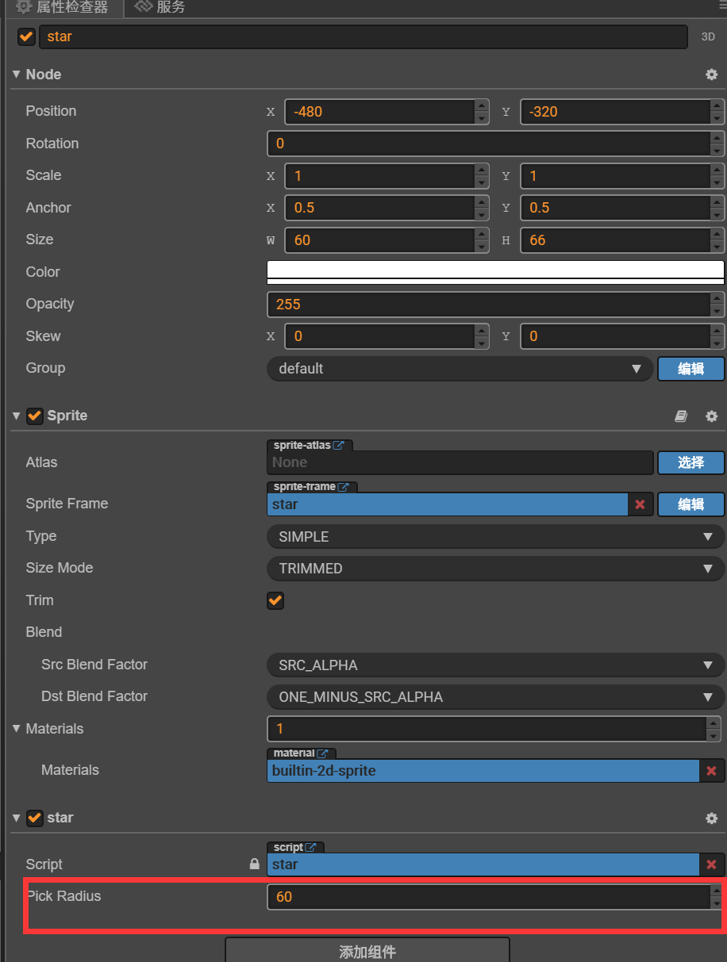Image resolution: width=727 pixels, height=962 pixels.
Task: Click the 编辑 button for Sprite Frame
Action: tap(691, 504)
